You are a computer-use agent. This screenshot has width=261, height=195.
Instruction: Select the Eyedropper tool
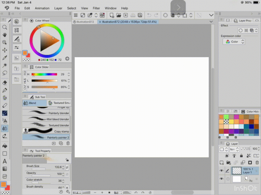5,58
